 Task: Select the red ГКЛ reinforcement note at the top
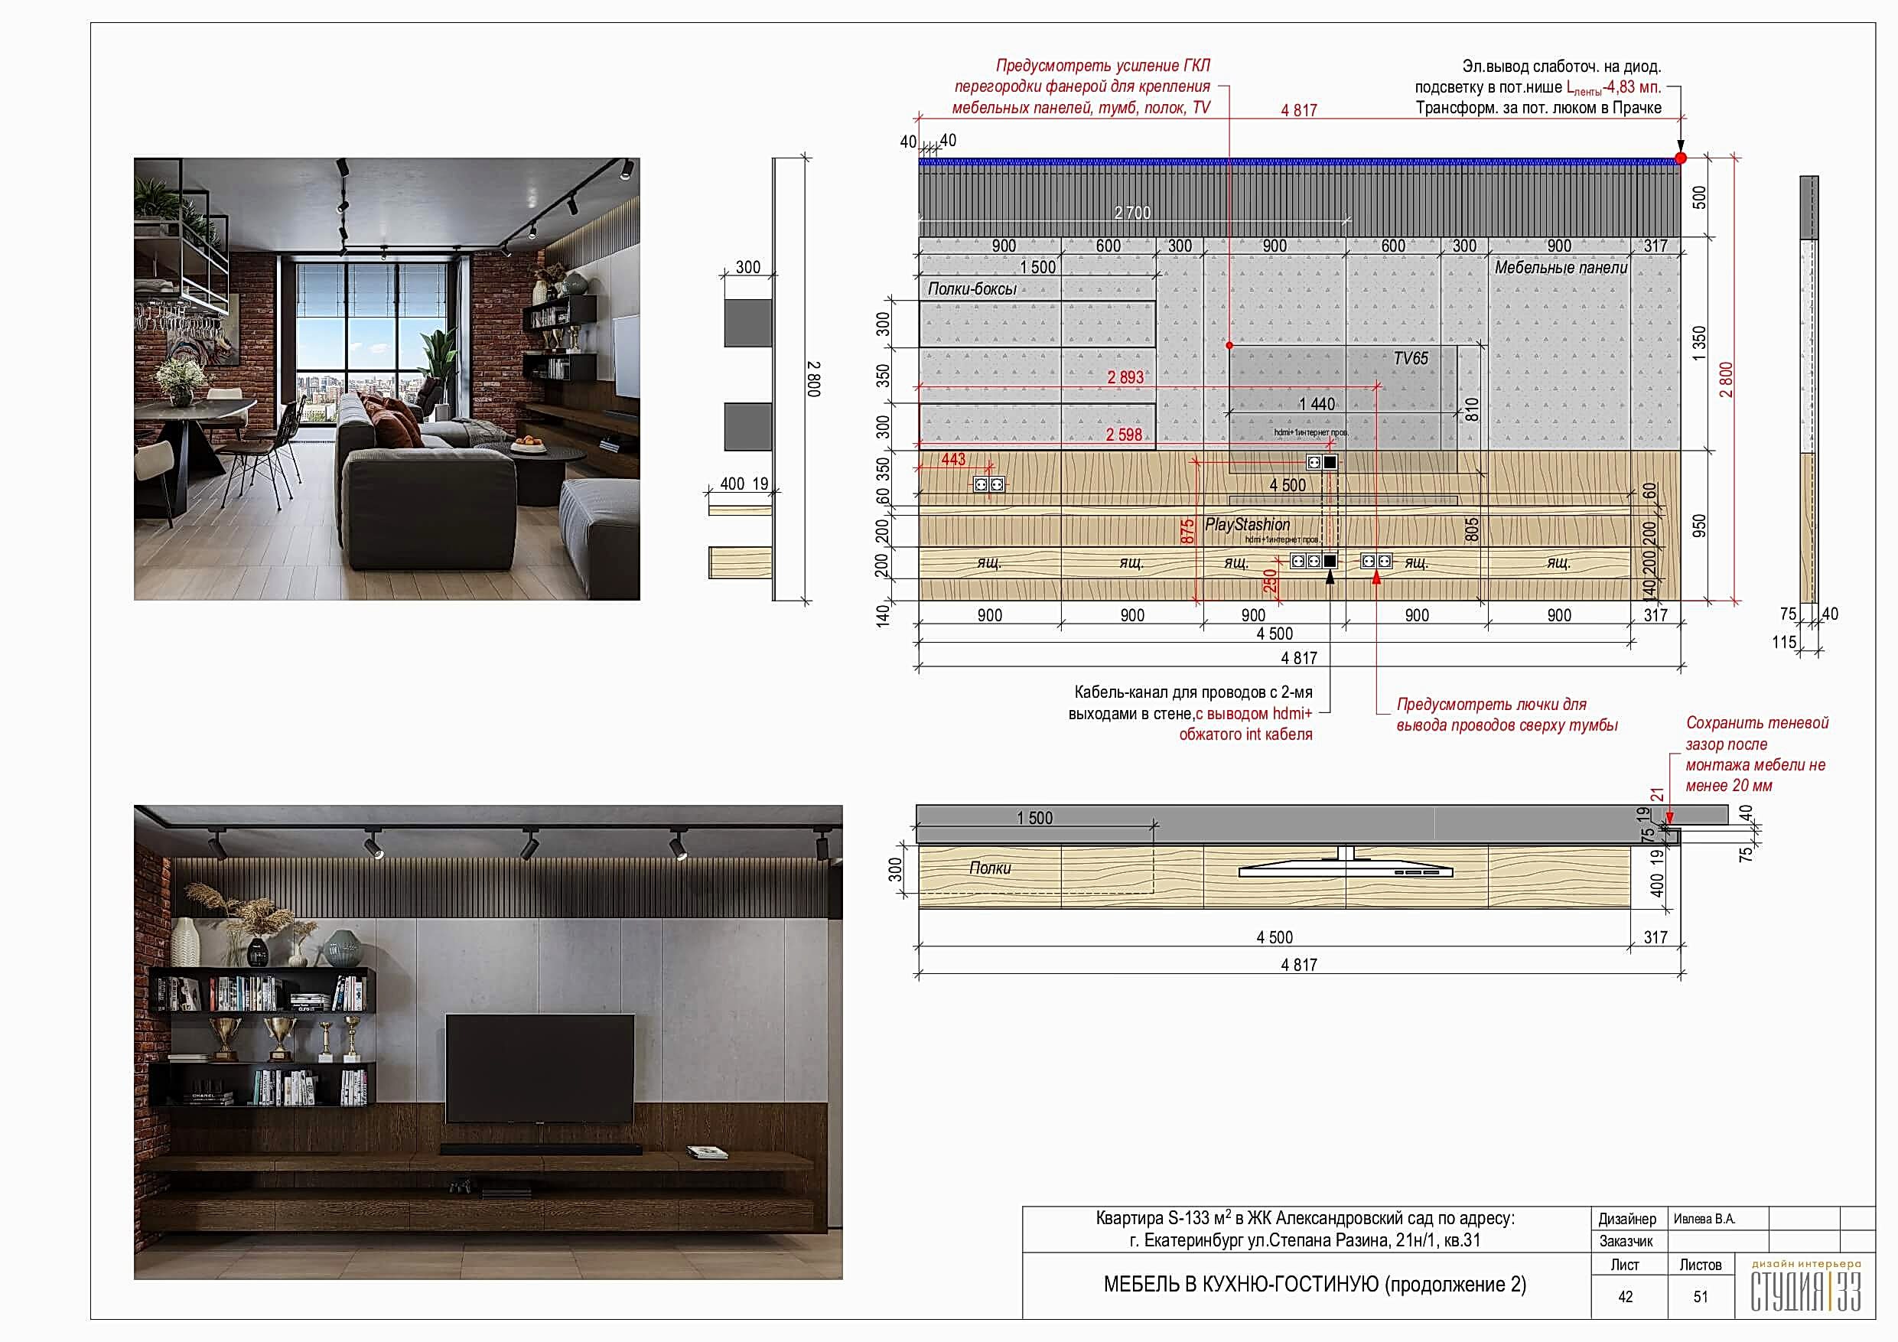(1081, 86)
